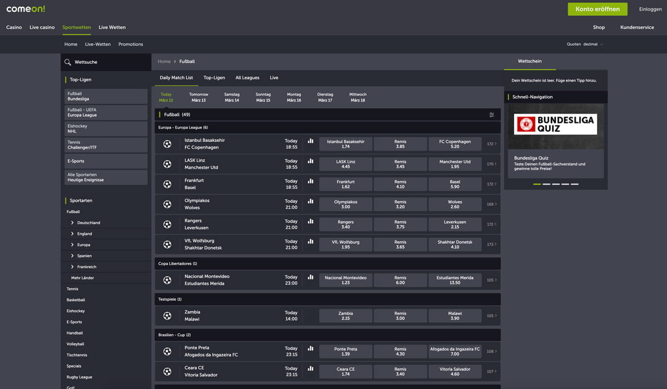Open statistics icon for Istanbul Basaksehir match
The width and height of the screenshot is (667, 389).
click(x=310, y=141)
